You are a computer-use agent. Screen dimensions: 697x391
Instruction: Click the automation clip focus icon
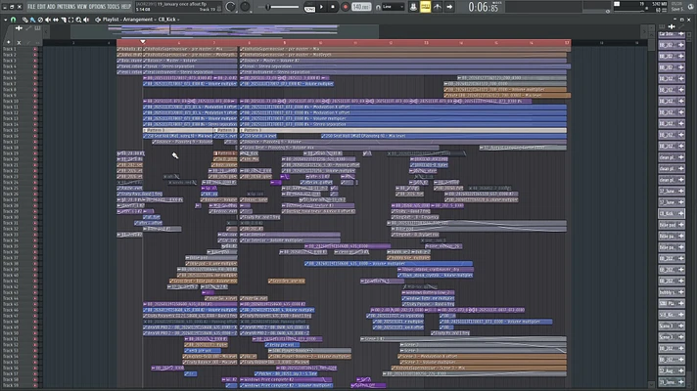[x=28, y=28]
